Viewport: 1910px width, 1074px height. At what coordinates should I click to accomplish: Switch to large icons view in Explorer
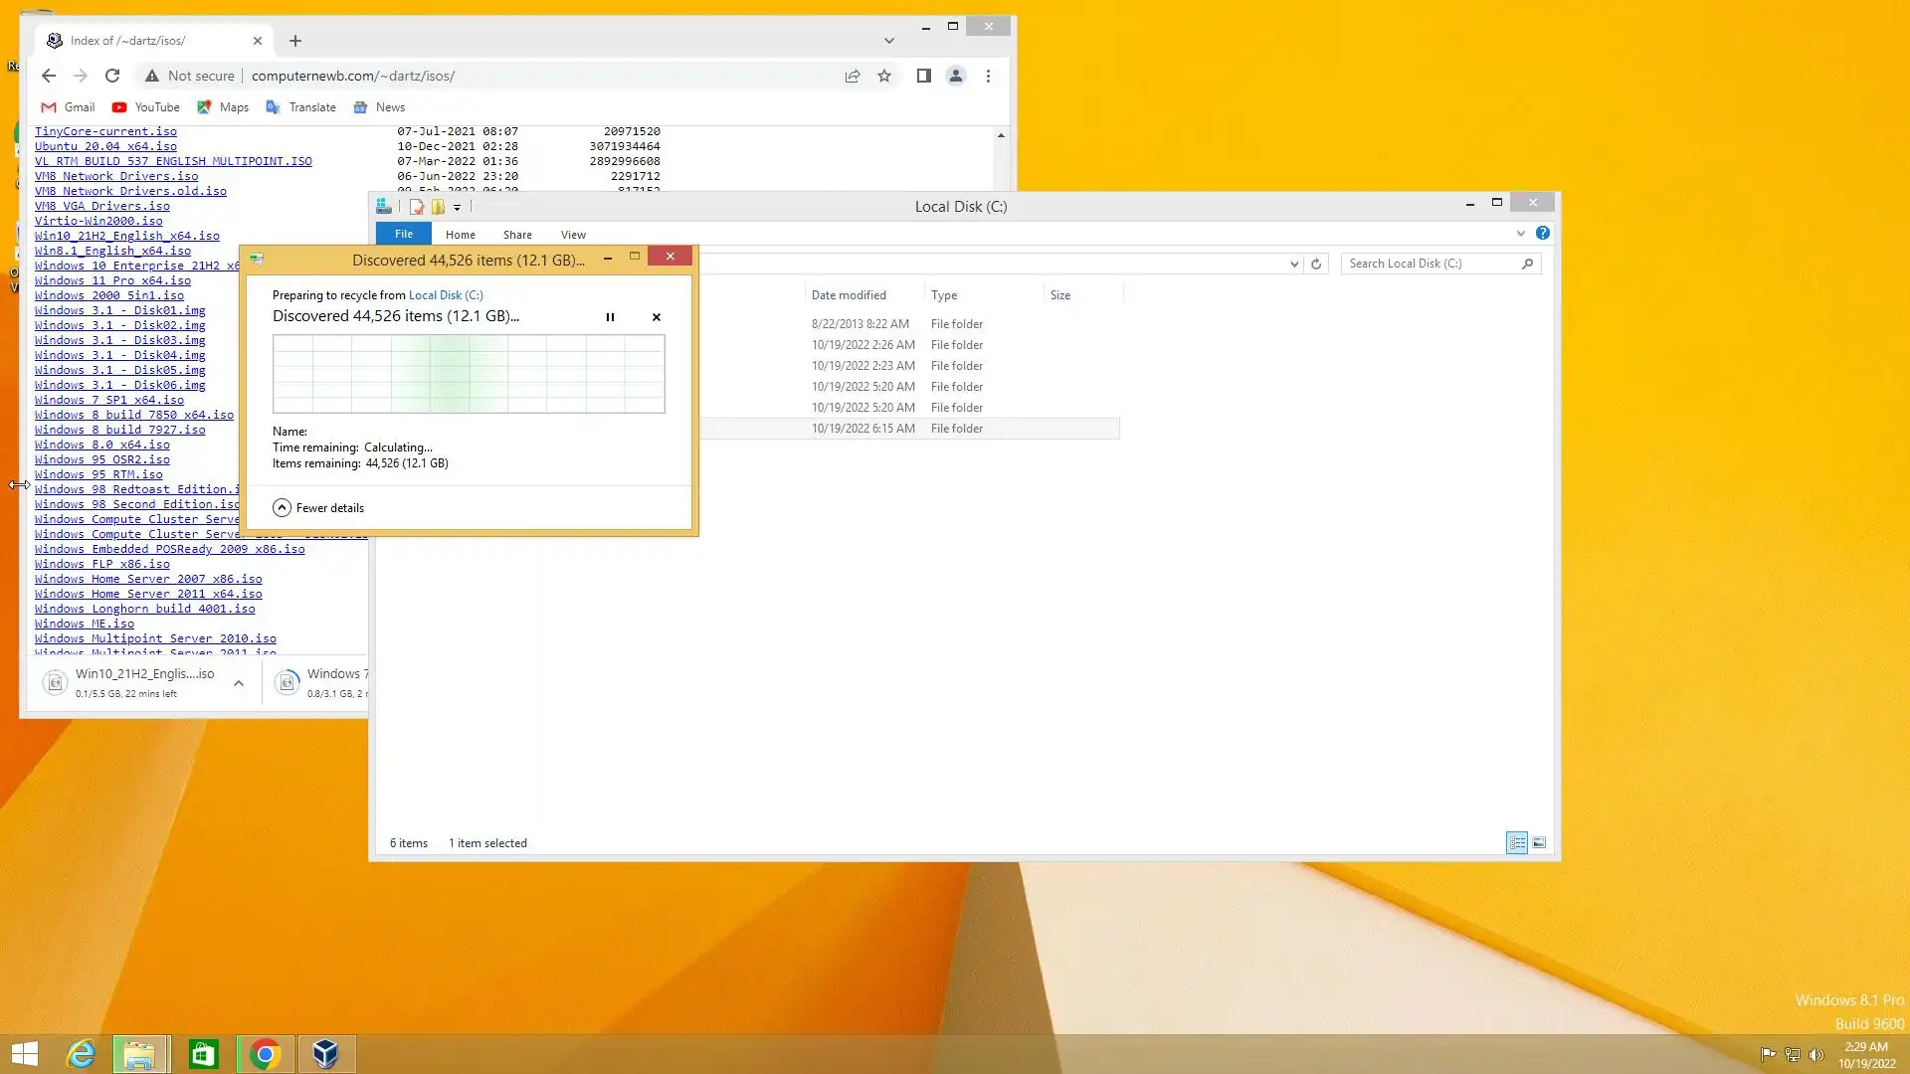tap(1539, 843)
